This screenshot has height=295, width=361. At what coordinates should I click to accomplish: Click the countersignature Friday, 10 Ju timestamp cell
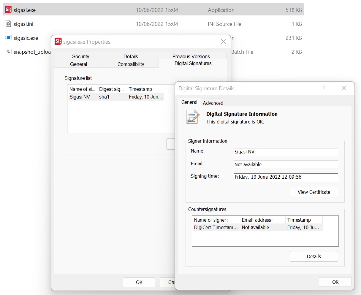(303, 227)
